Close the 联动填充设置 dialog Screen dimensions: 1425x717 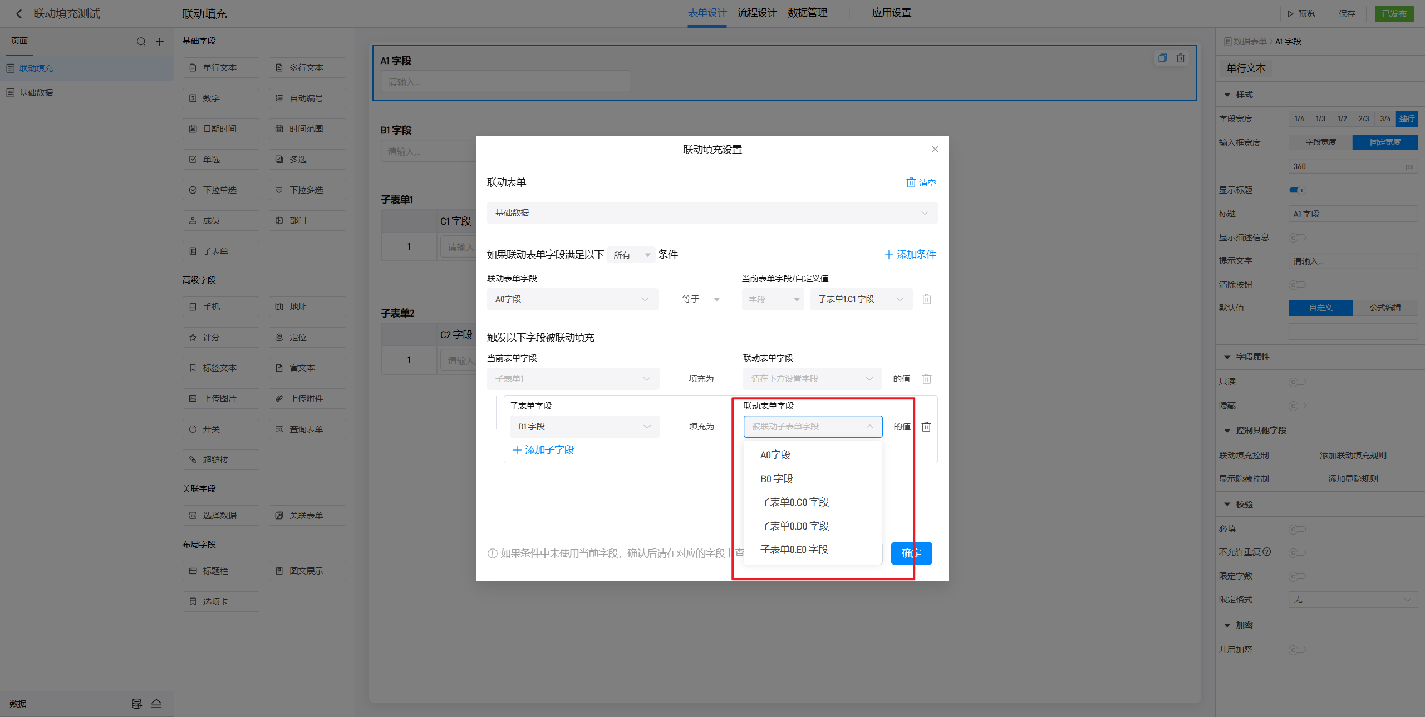935,149
